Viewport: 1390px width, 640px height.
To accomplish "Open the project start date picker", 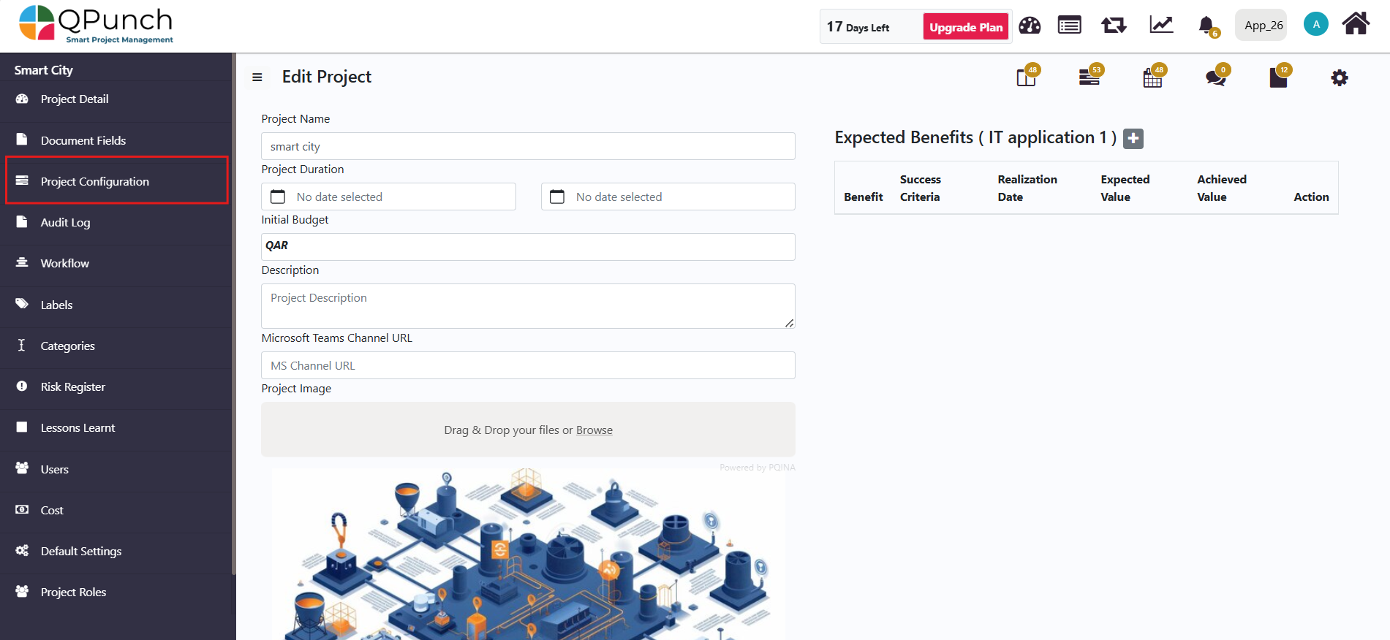I will pos(388,197).
